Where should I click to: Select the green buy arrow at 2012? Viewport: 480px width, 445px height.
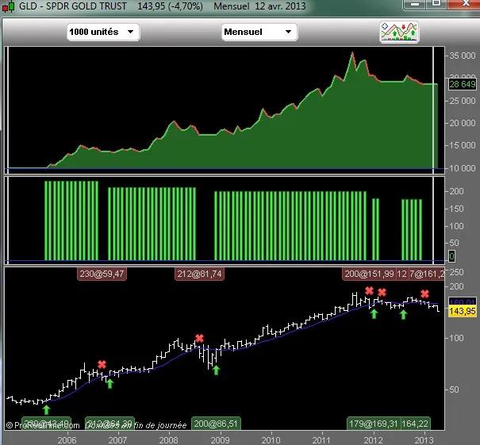(x=374, y=313)
